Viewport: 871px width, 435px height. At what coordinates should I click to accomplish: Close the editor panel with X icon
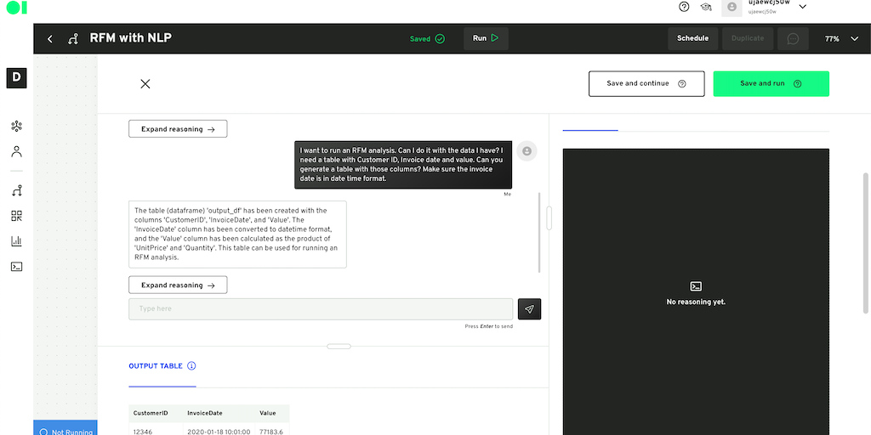145,84
